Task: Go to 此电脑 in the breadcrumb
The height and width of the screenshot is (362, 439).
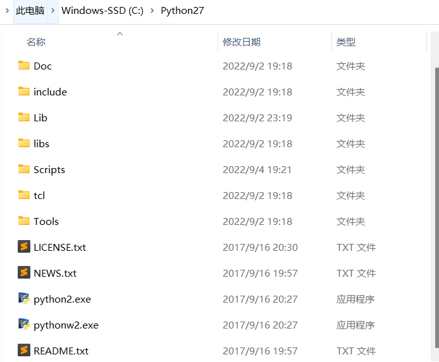Action: tap(30, 11)
